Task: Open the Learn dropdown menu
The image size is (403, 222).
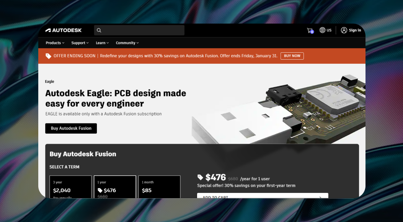Action: coord(102,43)
